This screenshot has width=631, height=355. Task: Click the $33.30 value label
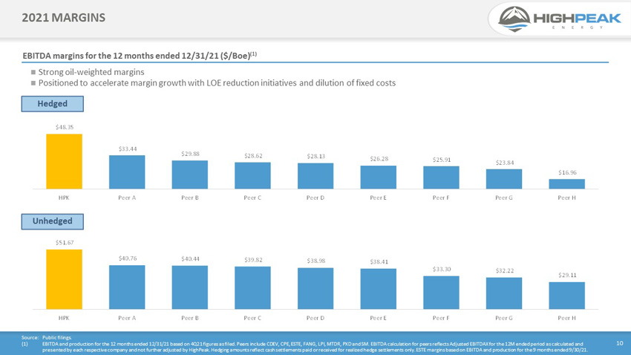(x=442, y=270)
